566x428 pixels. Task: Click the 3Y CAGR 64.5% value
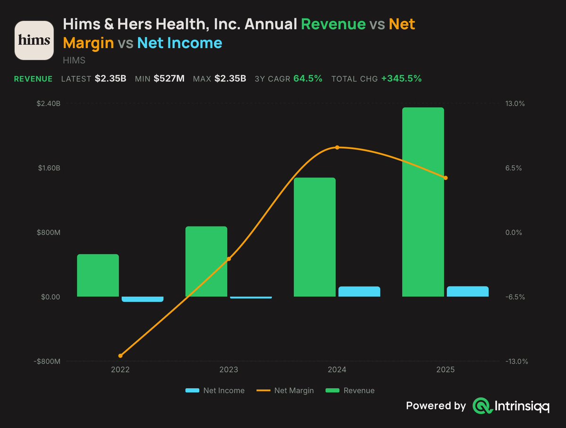click(x=308, y=79)
